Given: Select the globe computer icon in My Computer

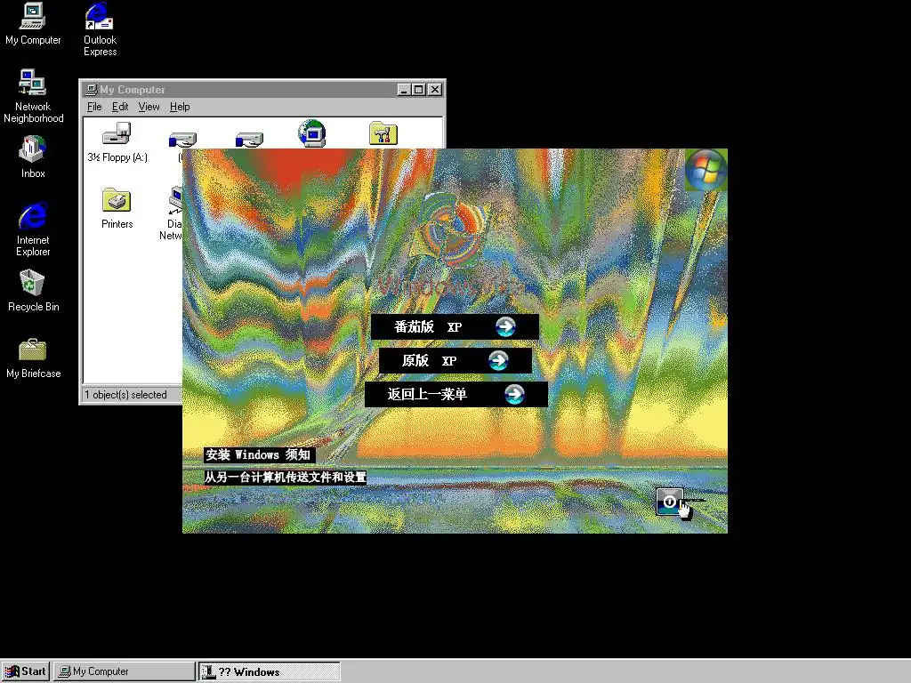Looking at the screenshot, I should pos(312,133).
